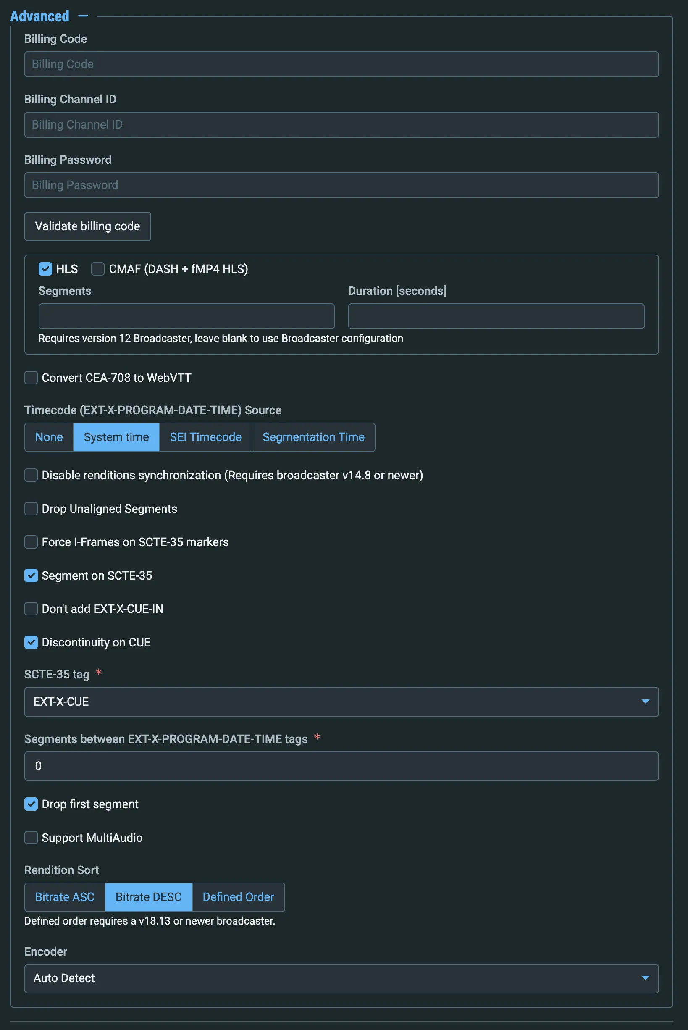Click Segments between EXT-X-PROGRAM-DATE-TIME tags field
The height and width of the screenshot is (1030, 688).
pos(341,766)
